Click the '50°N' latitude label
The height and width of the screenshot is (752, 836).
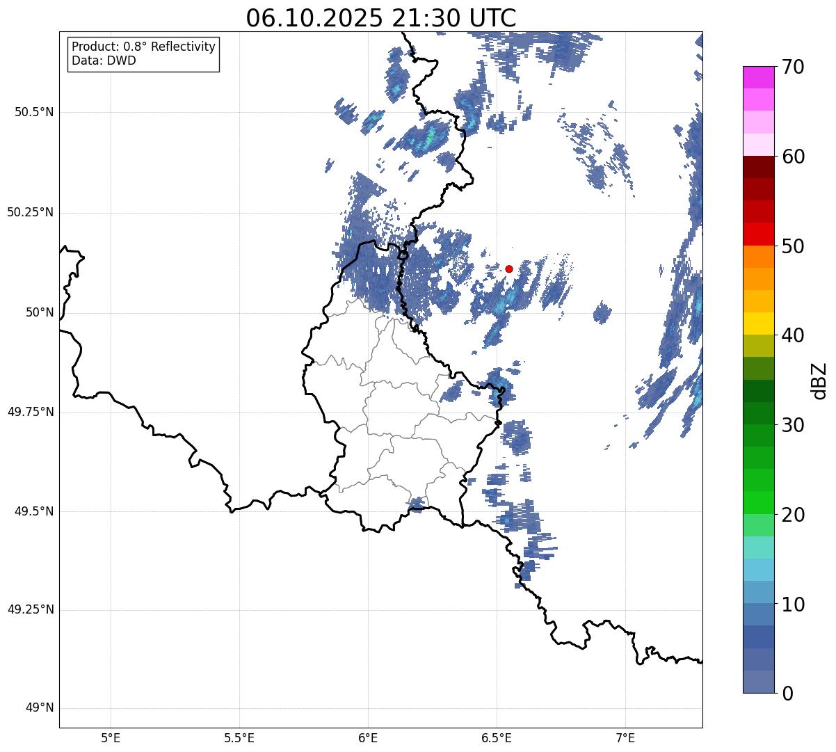40,312
